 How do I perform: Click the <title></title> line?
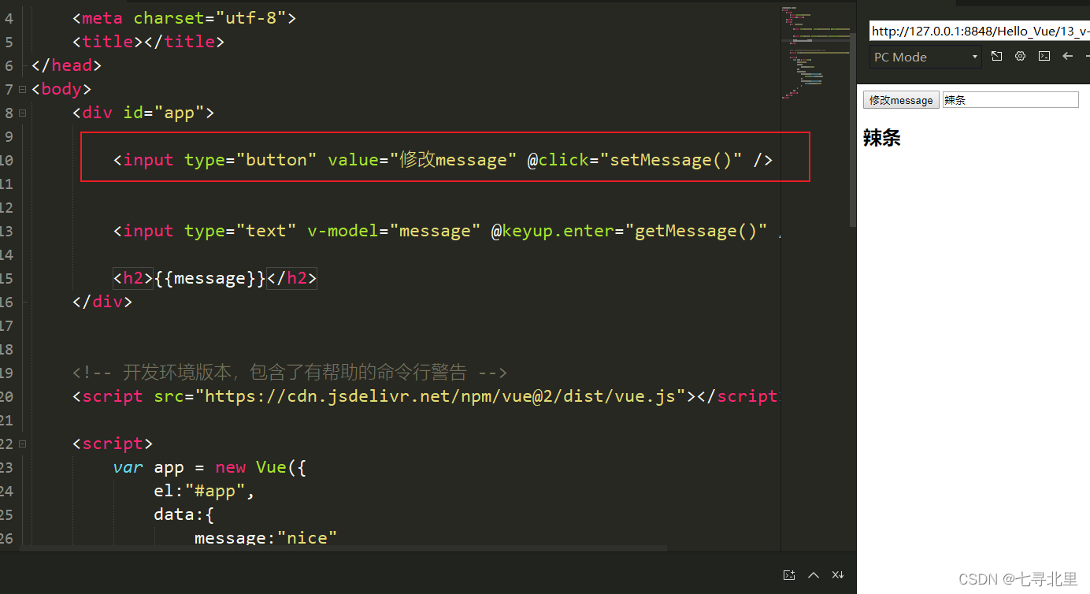click(148, 41)
